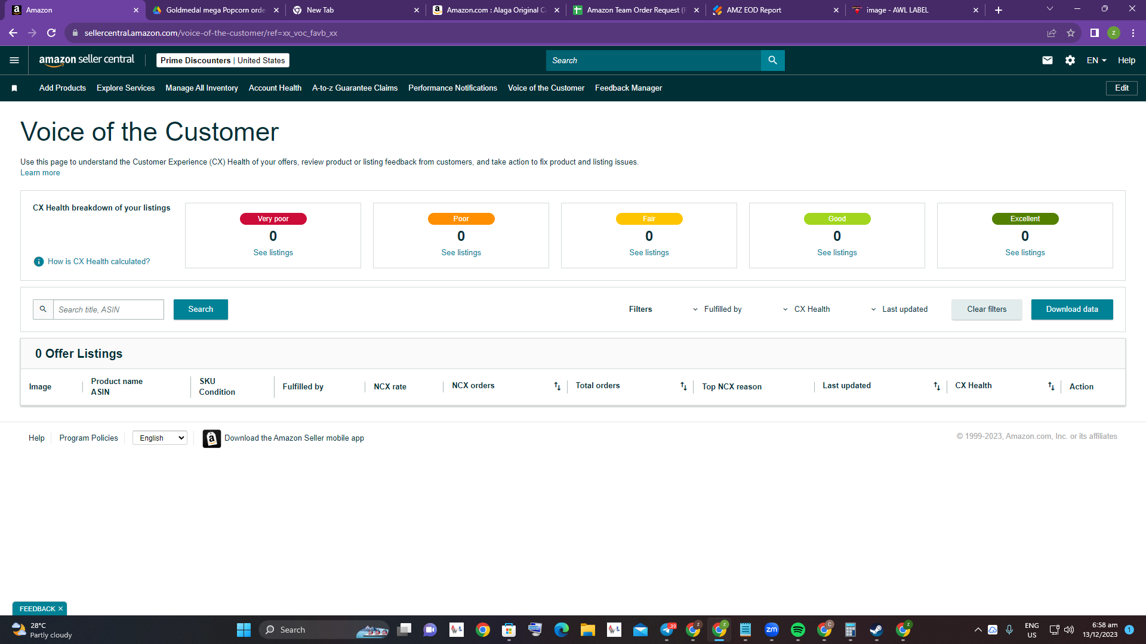Screen dimensions: 1146x644
Task: See listings under Very poor
Action: coord(273,253)
